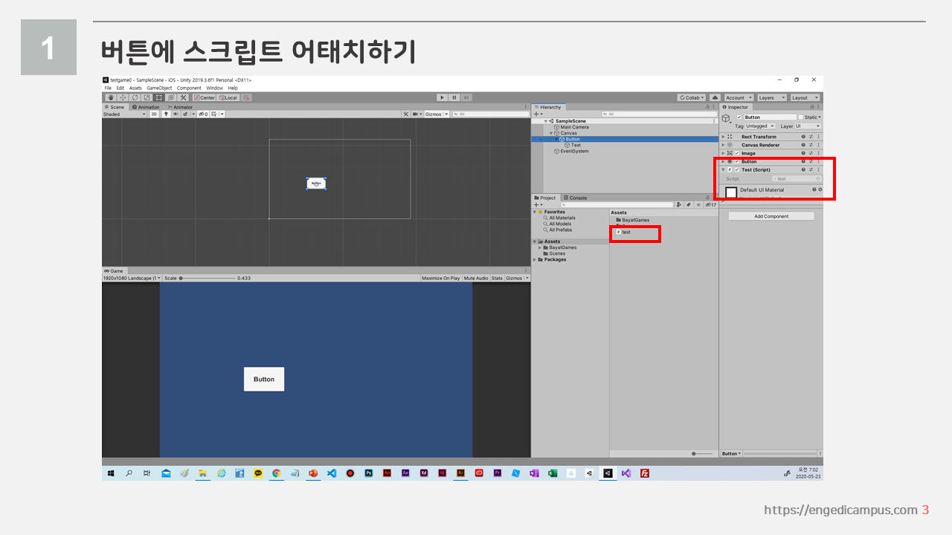This screenshot has height=535, width=952.
Task: Toggle hidden packages count icon
Action: (711, 204)
